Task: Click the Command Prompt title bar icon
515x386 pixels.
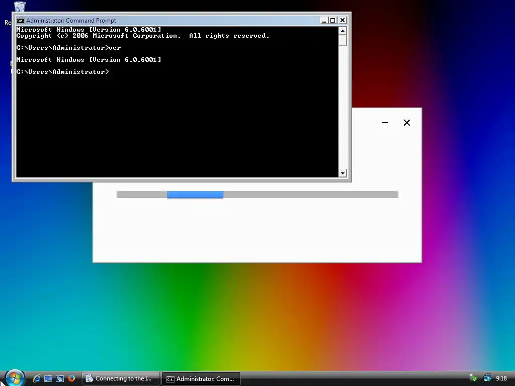Action: click(21, 20)
